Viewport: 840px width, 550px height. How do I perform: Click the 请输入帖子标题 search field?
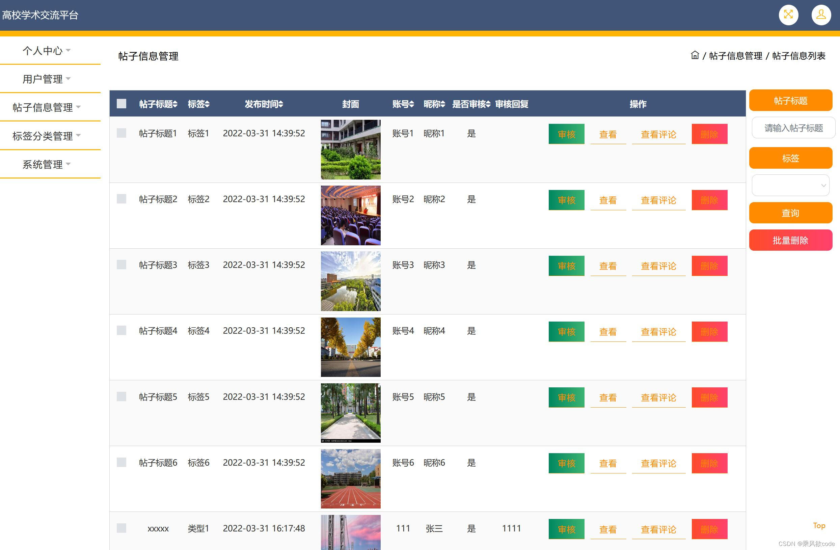click(793, 128)
